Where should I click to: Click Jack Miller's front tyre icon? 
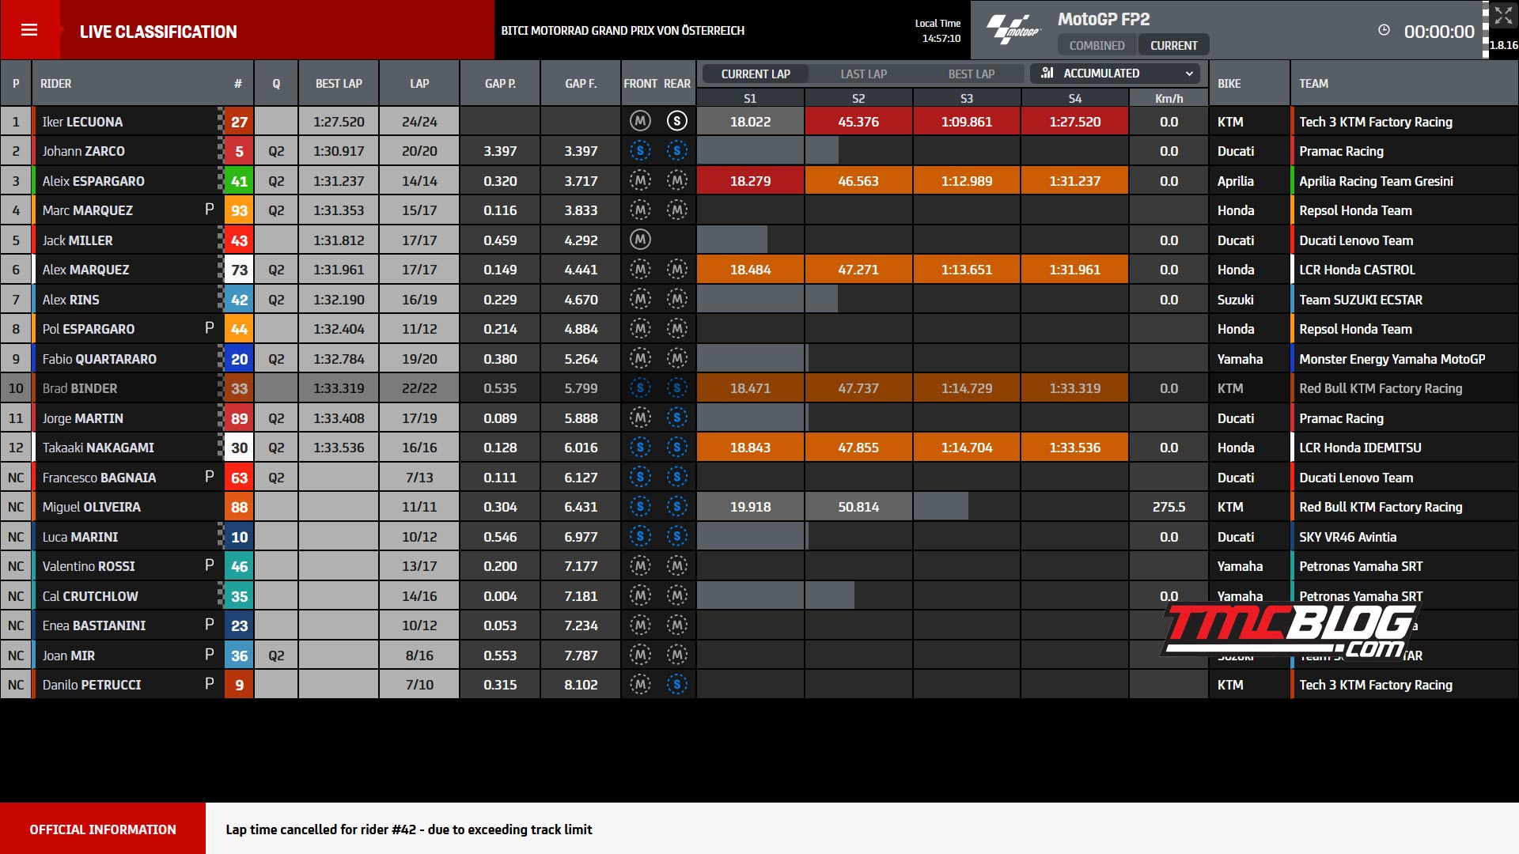(640, 240)
